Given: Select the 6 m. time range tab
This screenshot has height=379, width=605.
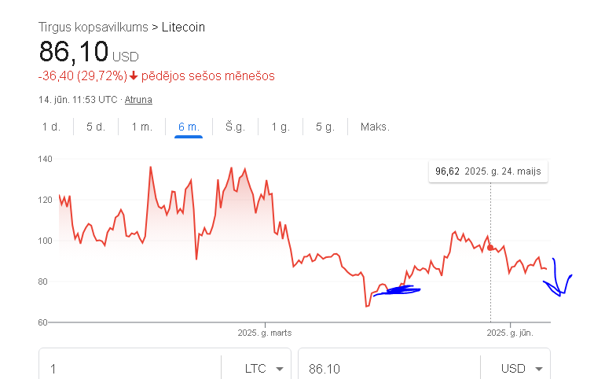Looking at the screenshot, I should pyautogui.click(x=189, y=127).
